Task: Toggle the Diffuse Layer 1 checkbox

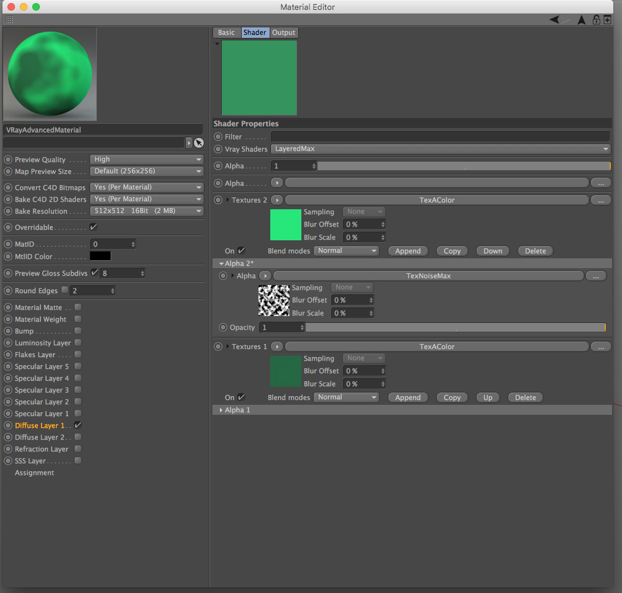Action: [x=78, y=425]
